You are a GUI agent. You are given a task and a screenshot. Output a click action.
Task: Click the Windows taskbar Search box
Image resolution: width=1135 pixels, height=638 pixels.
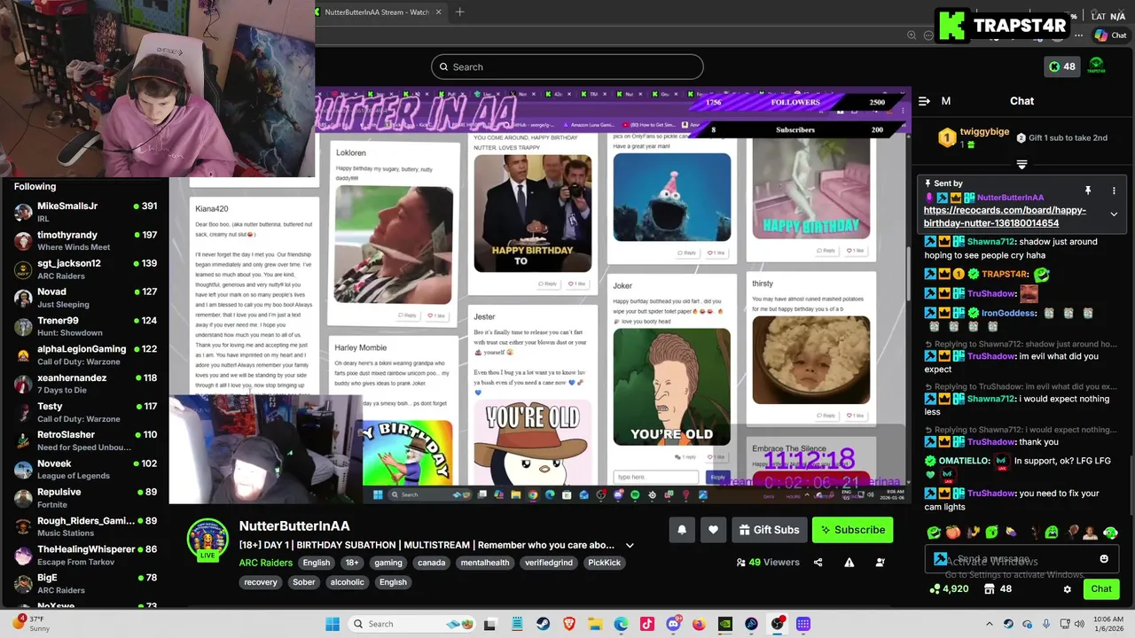click(413, 624)
